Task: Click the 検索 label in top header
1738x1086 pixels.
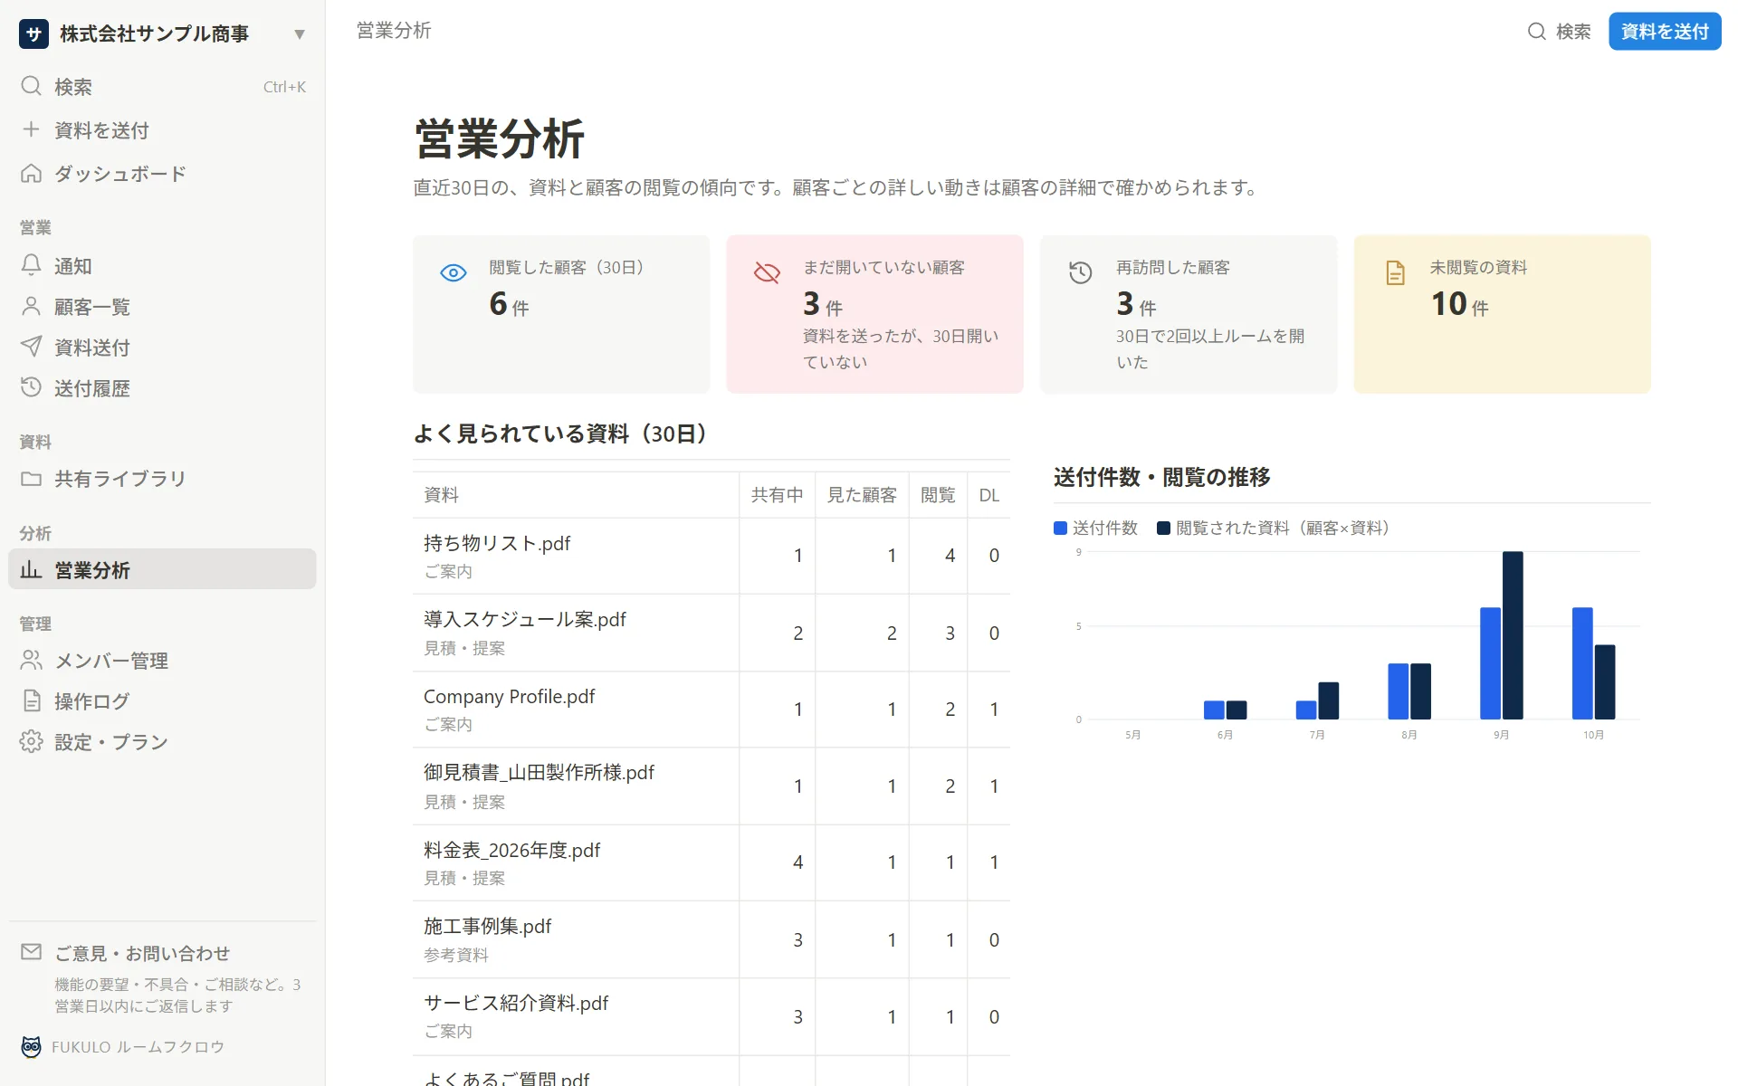Action: pyautogui.click(x=1573, y=32)
